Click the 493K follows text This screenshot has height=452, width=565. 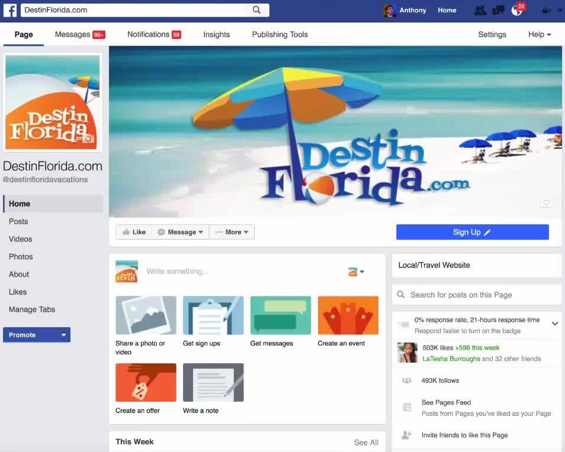[440, 380]
